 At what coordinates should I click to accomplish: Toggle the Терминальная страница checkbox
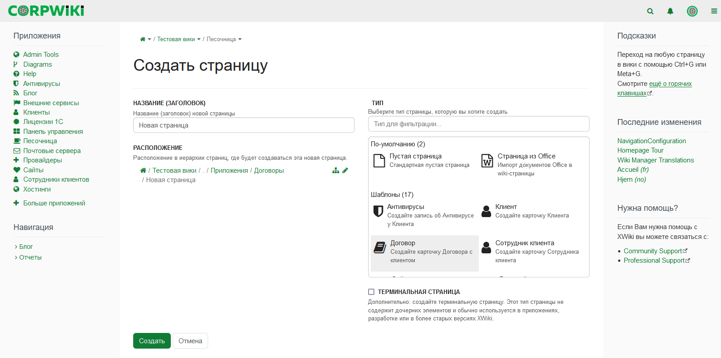[x=371, y=292]
